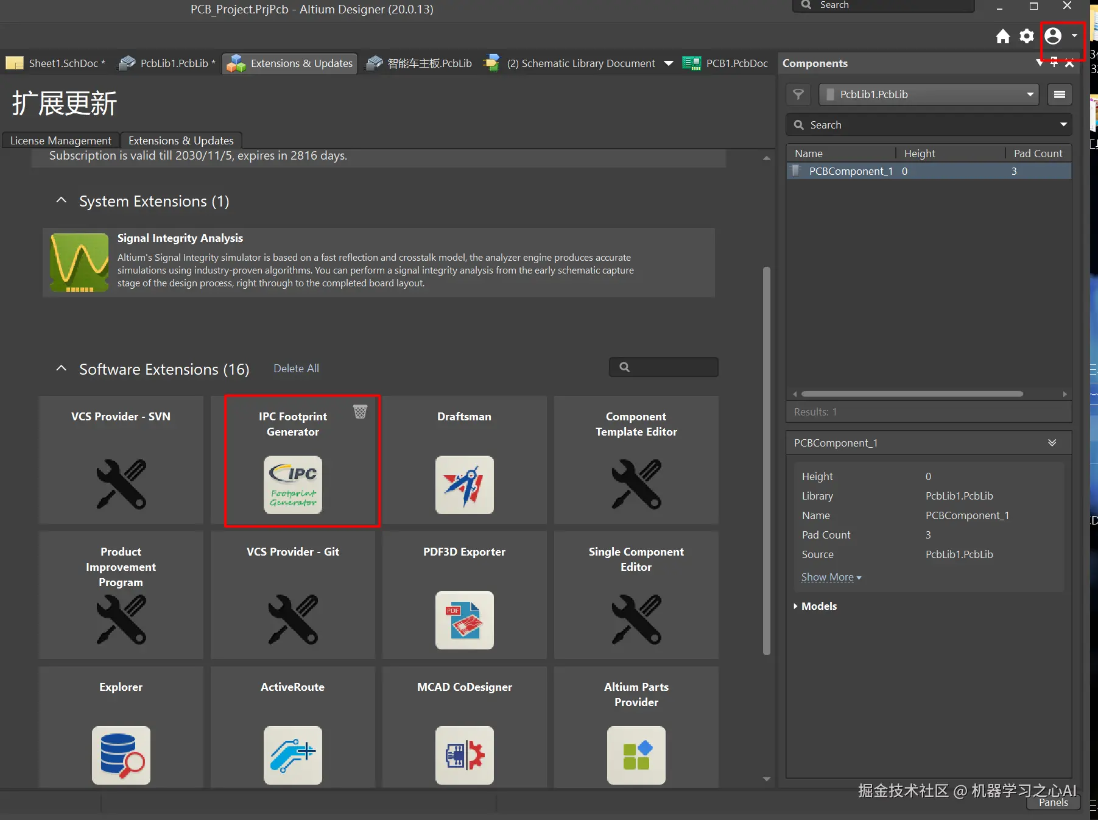Select the PCBComponent_1 row
Image resolution: width=1098 pixels, height=820 pixels.
[929, 171]
